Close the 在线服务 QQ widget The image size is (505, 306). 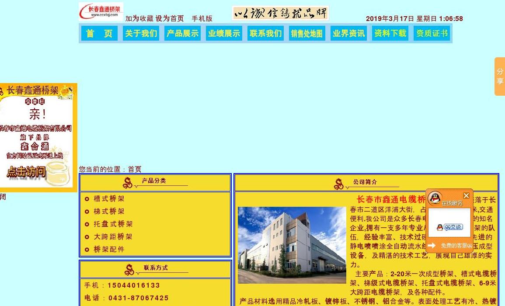pyautogui.click(x=466, y=195)
